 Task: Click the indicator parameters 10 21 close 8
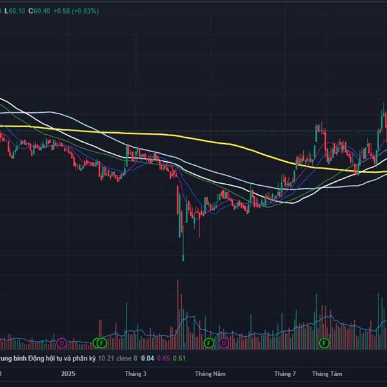pos(117,359)
